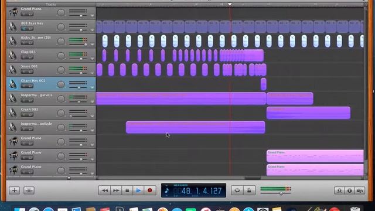Click the Snare 001 pan knob
Viewport: 375px width, 211px height.
coord(61,70)
